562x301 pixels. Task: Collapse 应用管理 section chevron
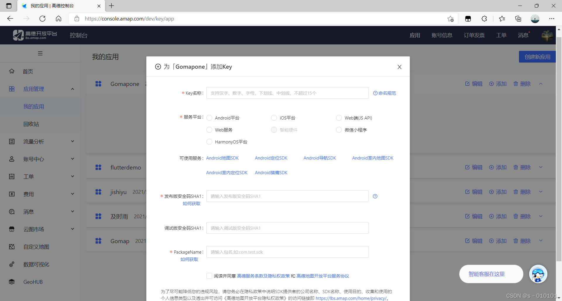pyautogui.click(x=73, y=89)
